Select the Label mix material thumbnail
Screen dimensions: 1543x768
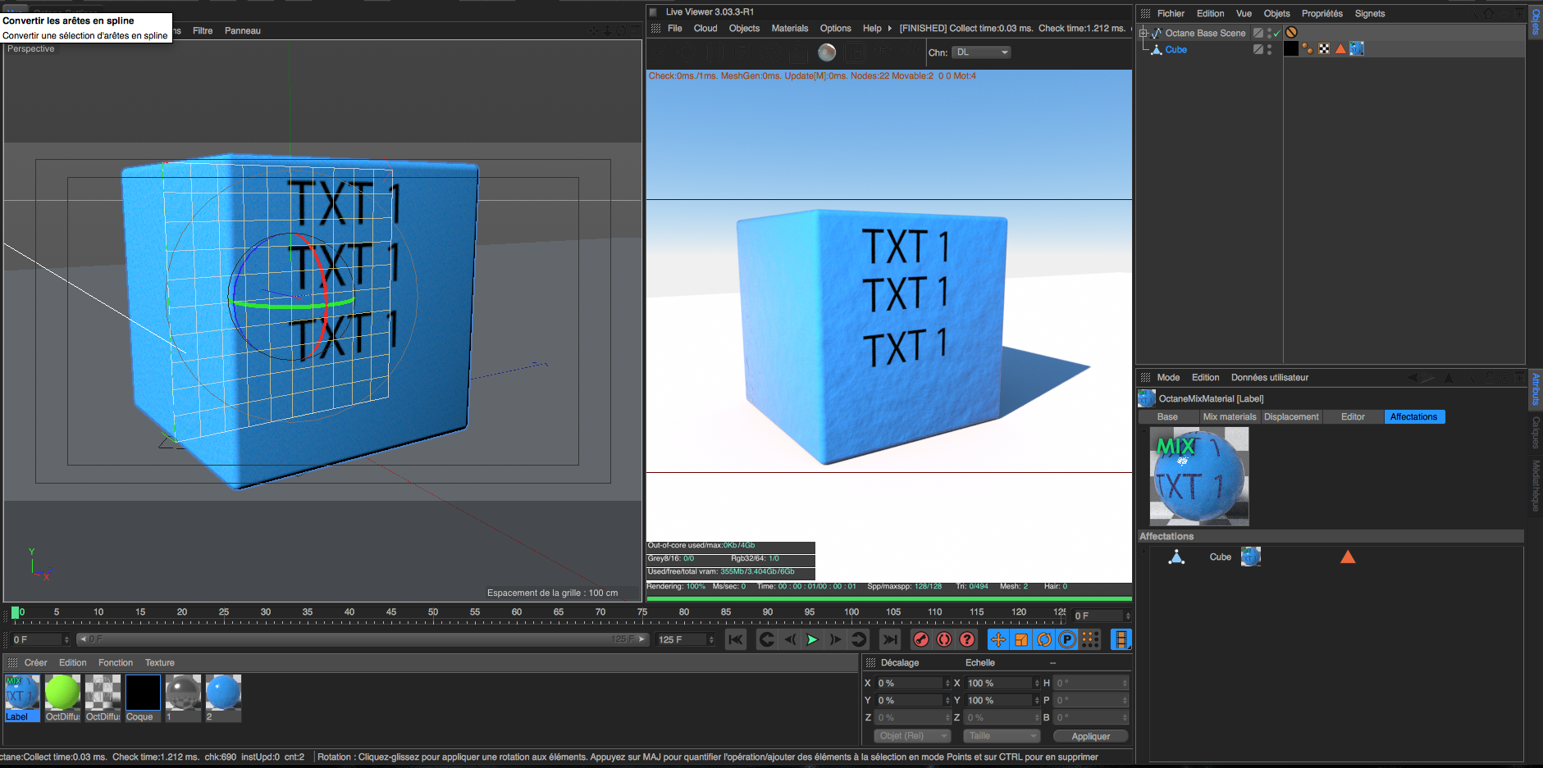click(22, 698)
